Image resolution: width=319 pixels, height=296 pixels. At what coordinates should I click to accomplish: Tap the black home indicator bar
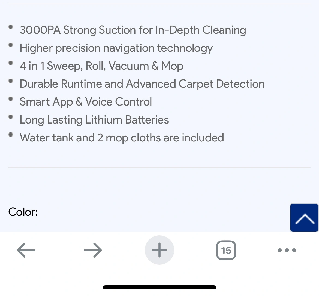click(159, 287)
